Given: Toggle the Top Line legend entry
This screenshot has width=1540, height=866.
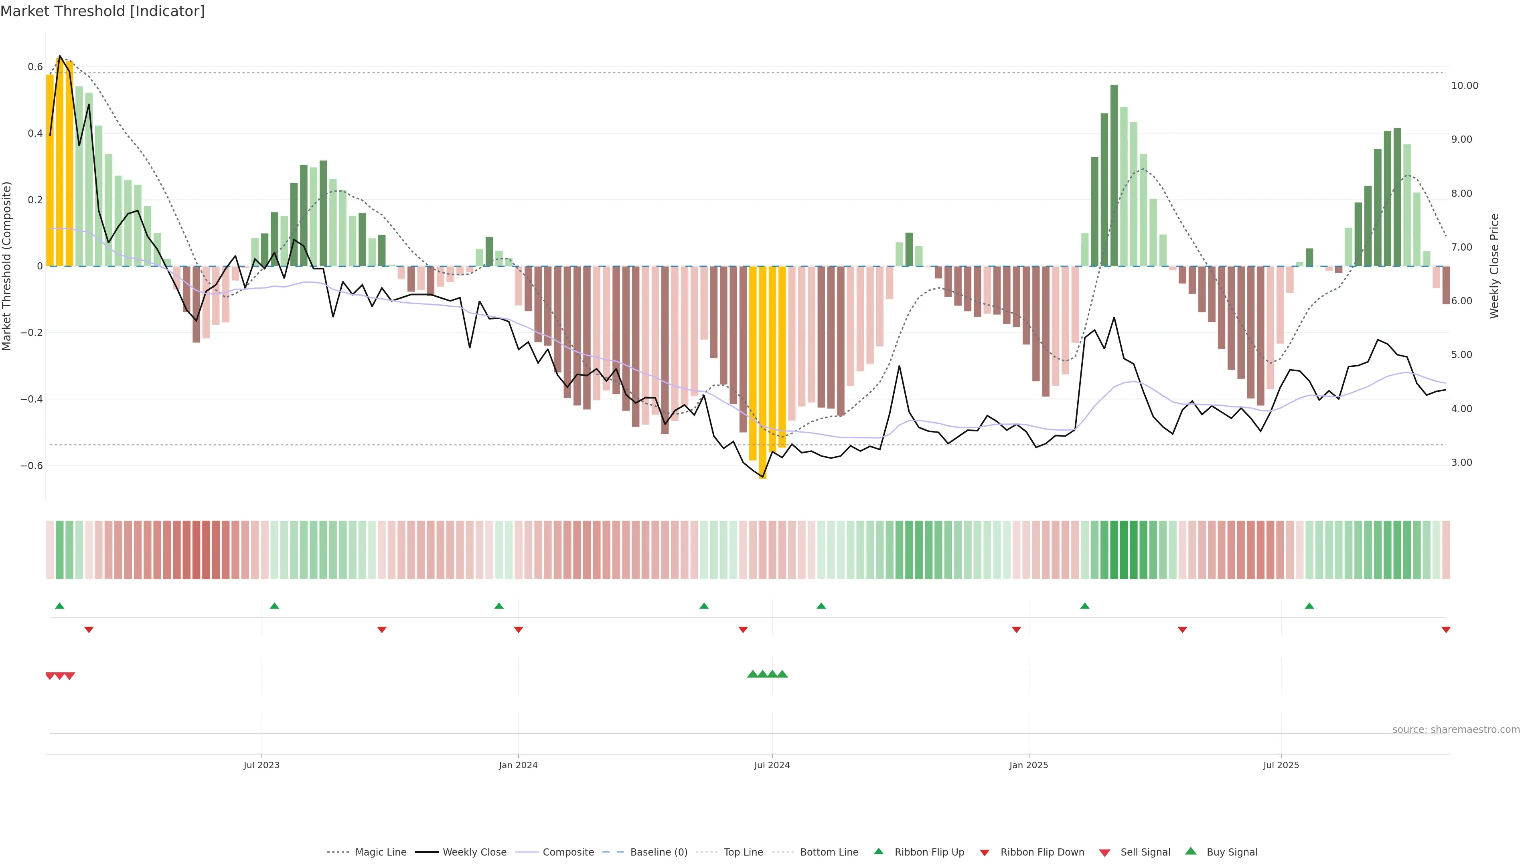Looking at the screenshot, I should coord(743,852).
